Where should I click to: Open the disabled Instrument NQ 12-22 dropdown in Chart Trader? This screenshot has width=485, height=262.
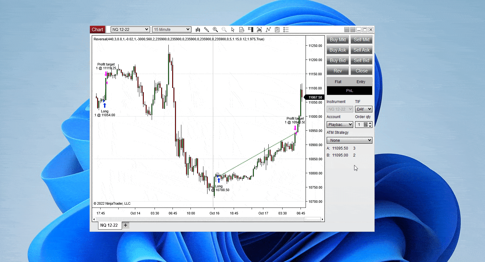[x=340, y=109]
